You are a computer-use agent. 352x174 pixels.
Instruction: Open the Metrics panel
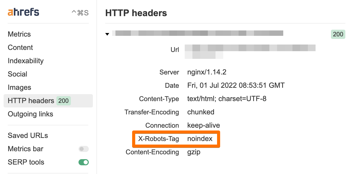[x=19, y=34]
